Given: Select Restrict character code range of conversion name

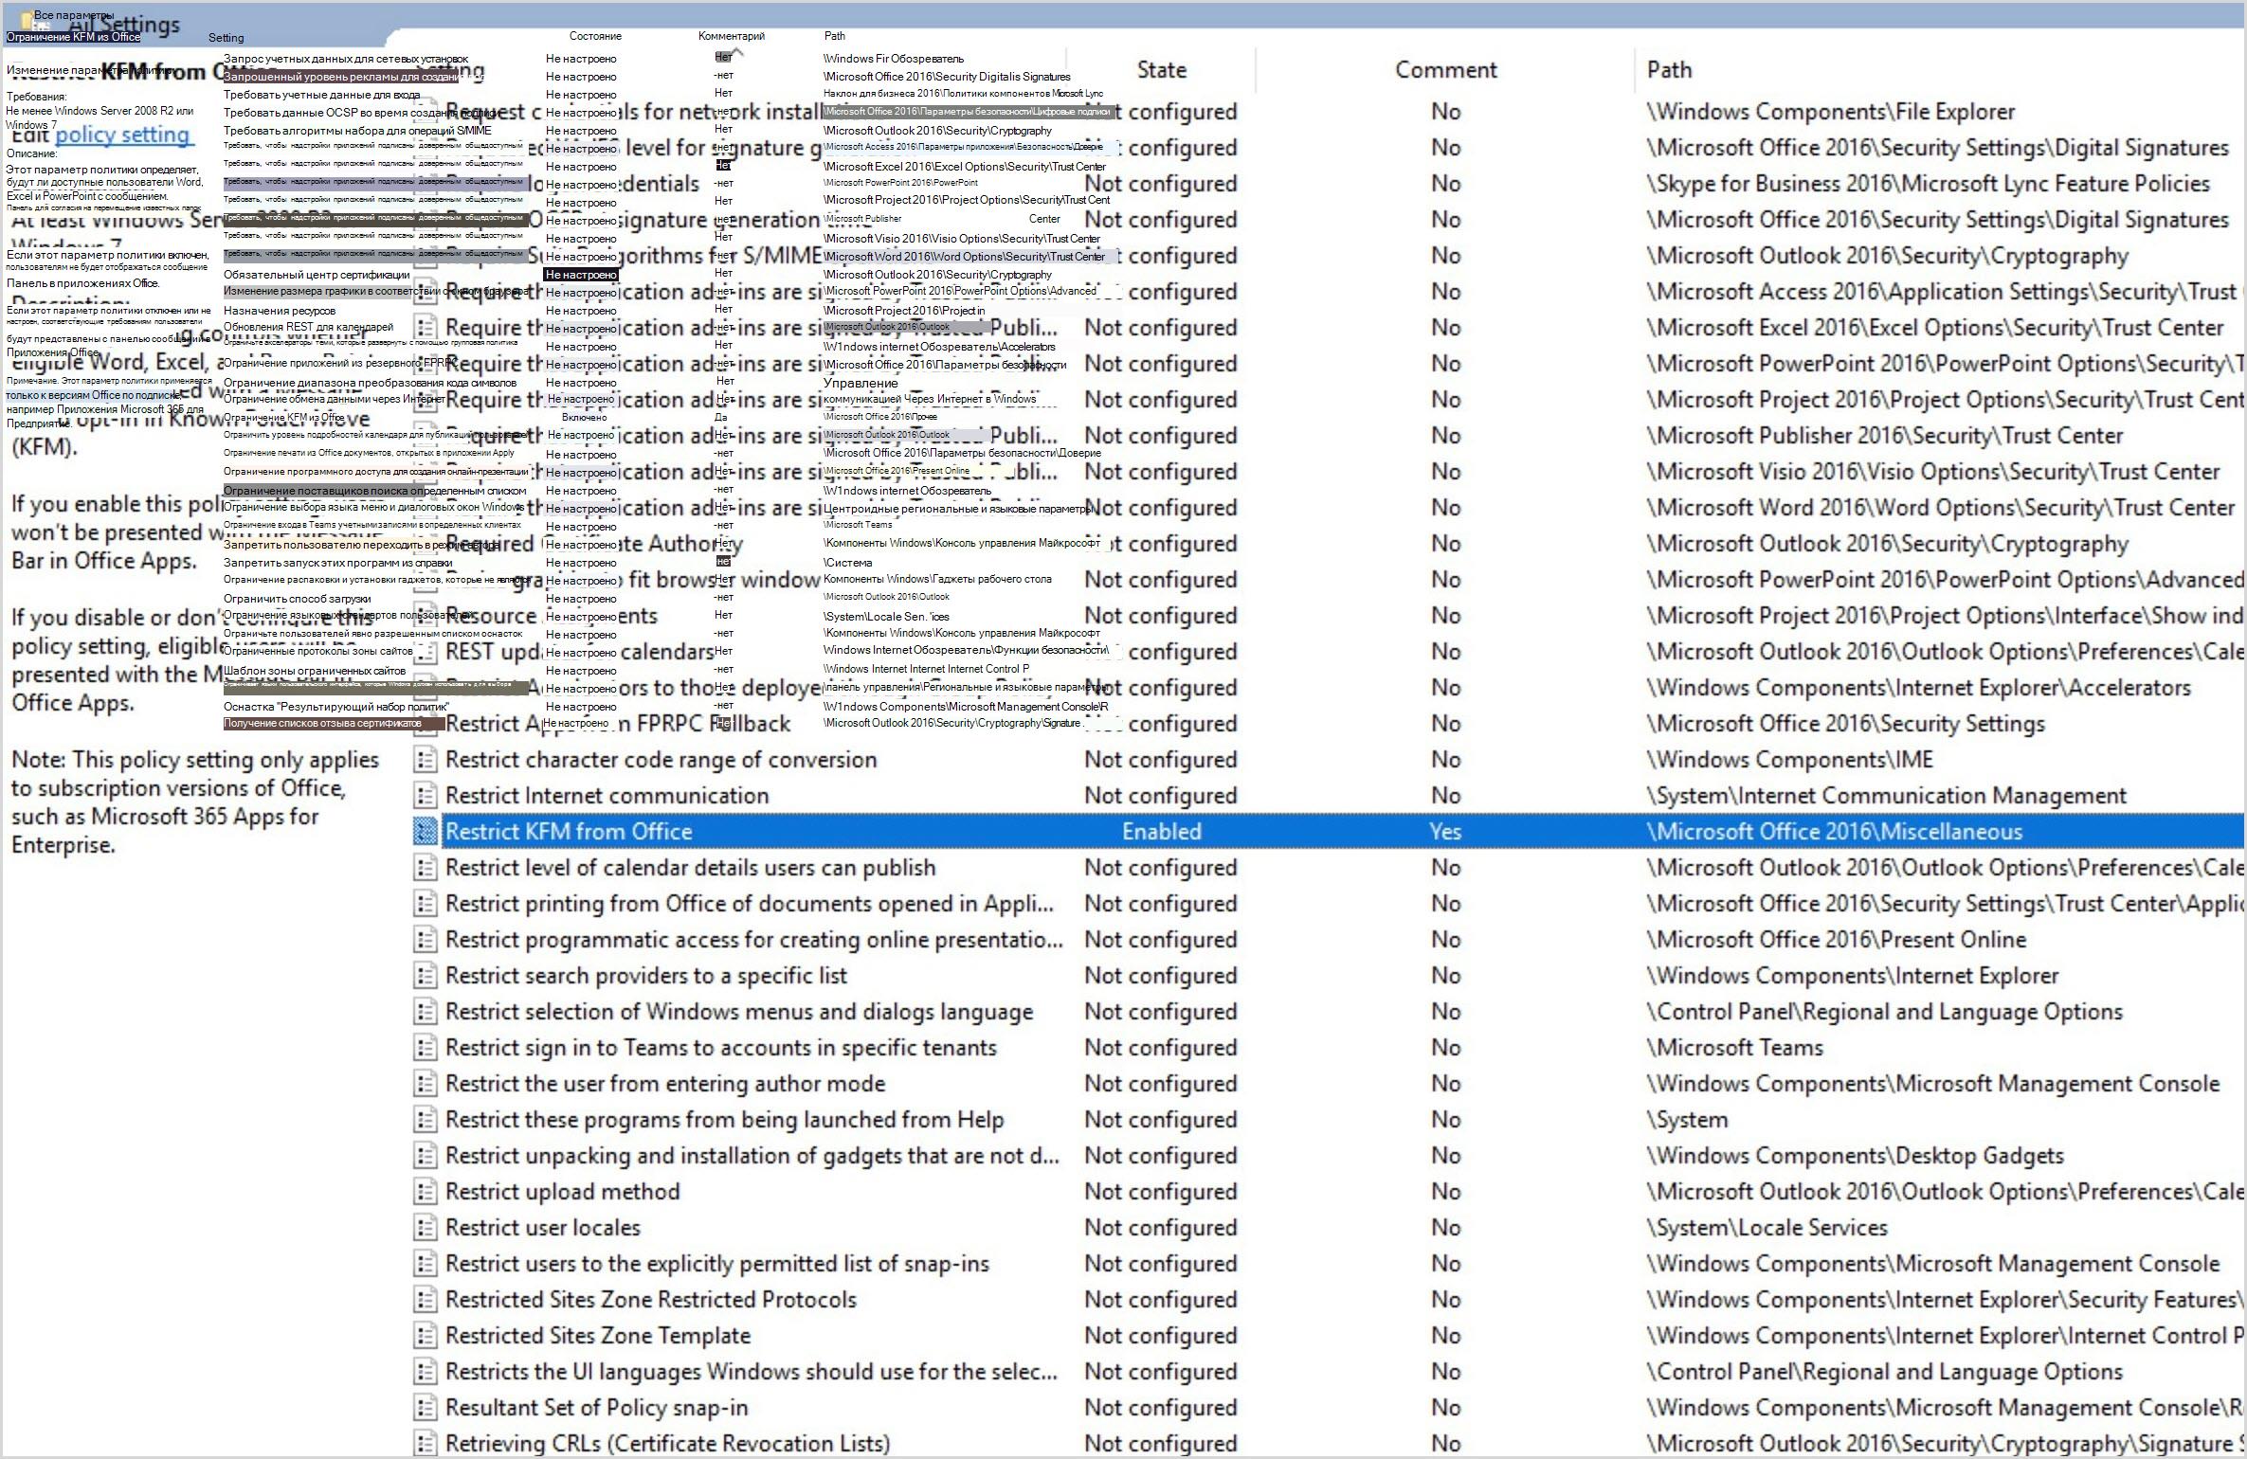Looking at the screenshot, I should [661, 760].
